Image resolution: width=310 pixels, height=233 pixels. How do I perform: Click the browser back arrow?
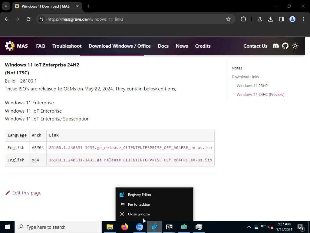click(x=7, y=19)
